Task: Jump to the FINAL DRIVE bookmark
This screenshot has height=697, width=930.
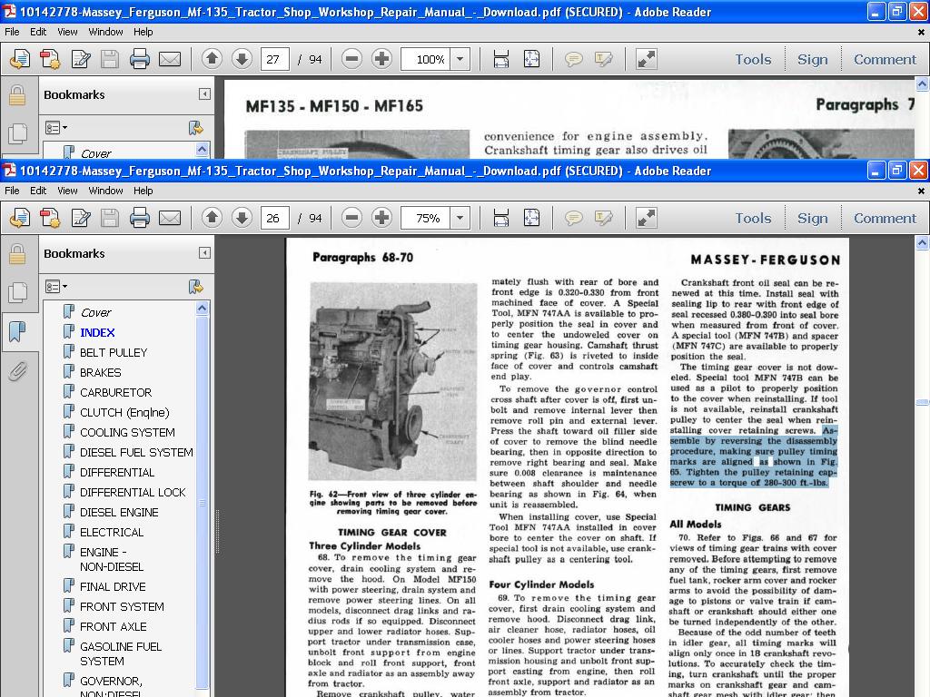Action: tap(113, 587)
